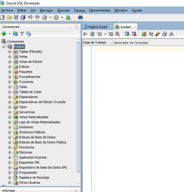Navigate forward with the right arrow icon

click(x=56, y=17)
